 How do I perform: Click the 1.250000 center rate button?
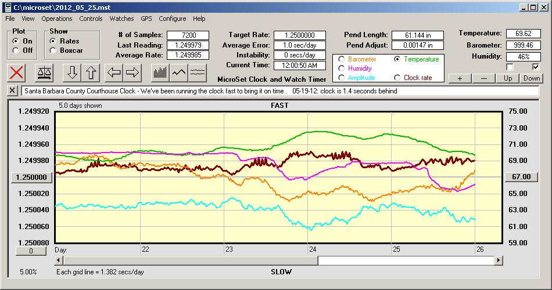32,177
